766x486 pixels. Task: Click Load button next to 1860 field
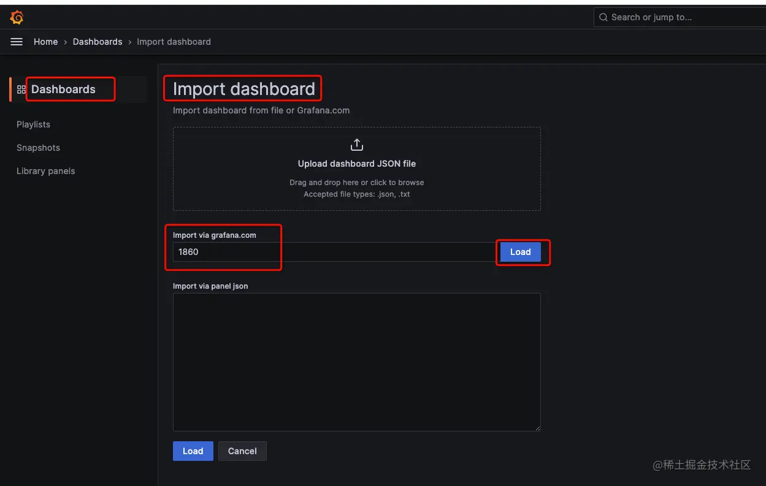click(520, 252)
